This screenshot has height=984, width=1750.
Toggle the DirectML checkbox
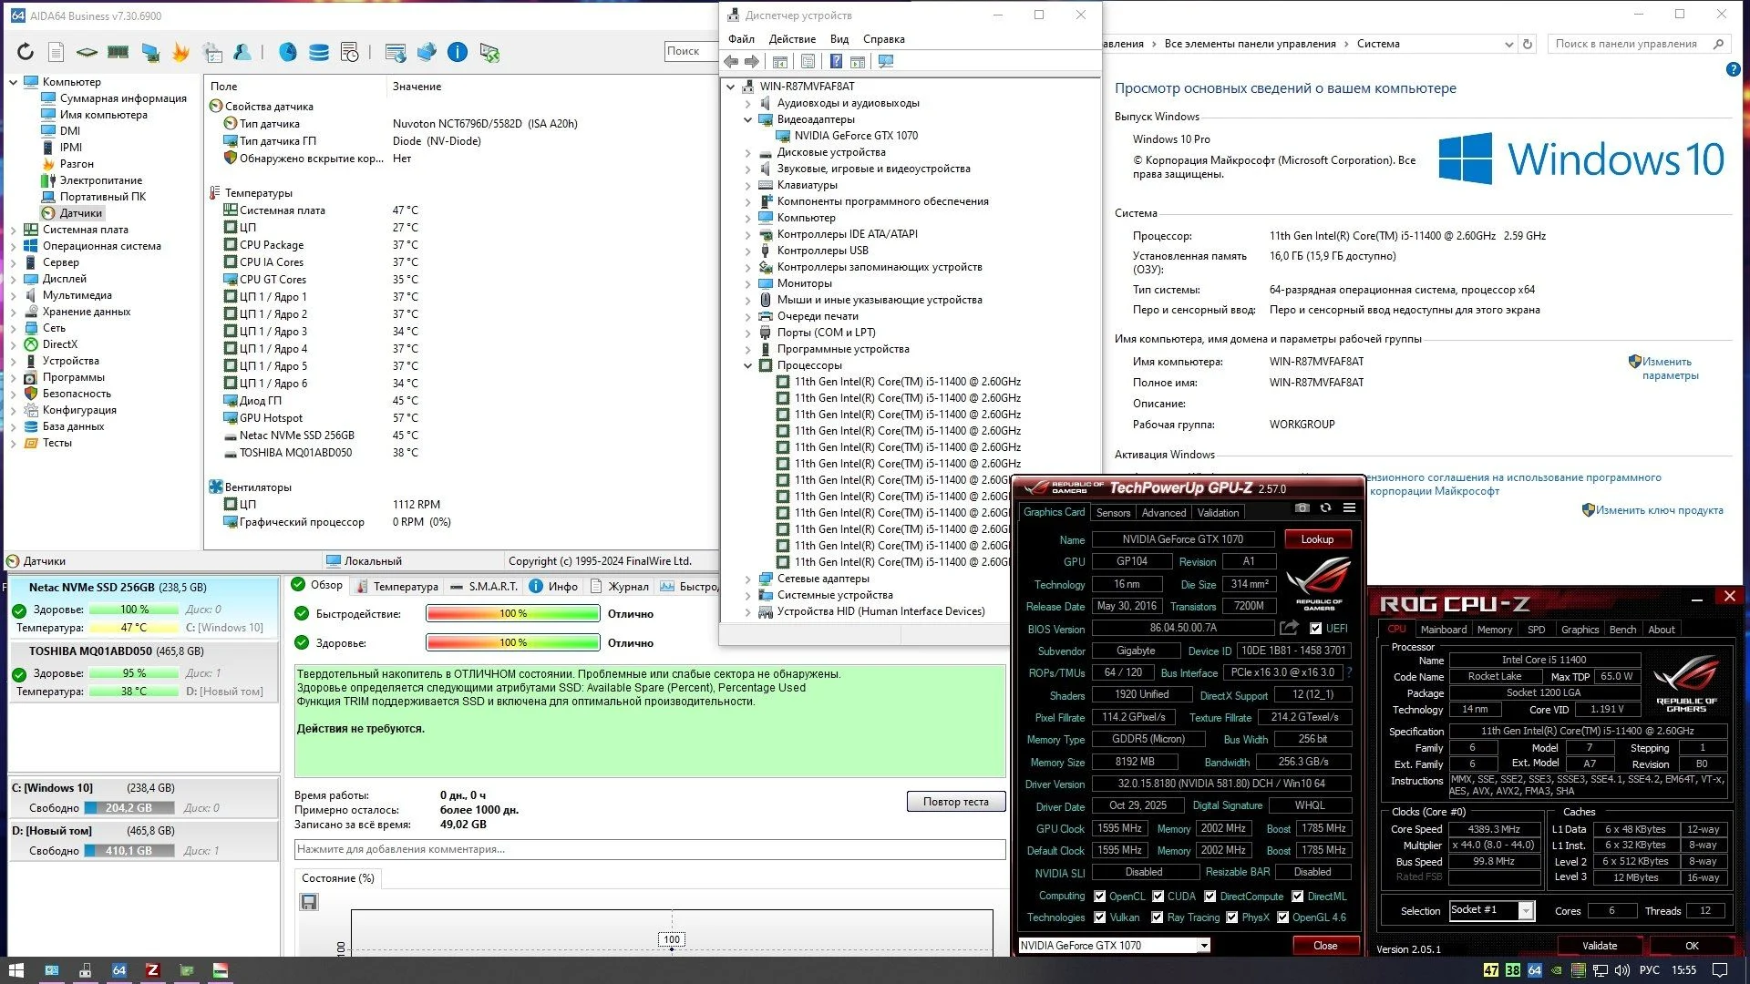tap(1297, 897)
